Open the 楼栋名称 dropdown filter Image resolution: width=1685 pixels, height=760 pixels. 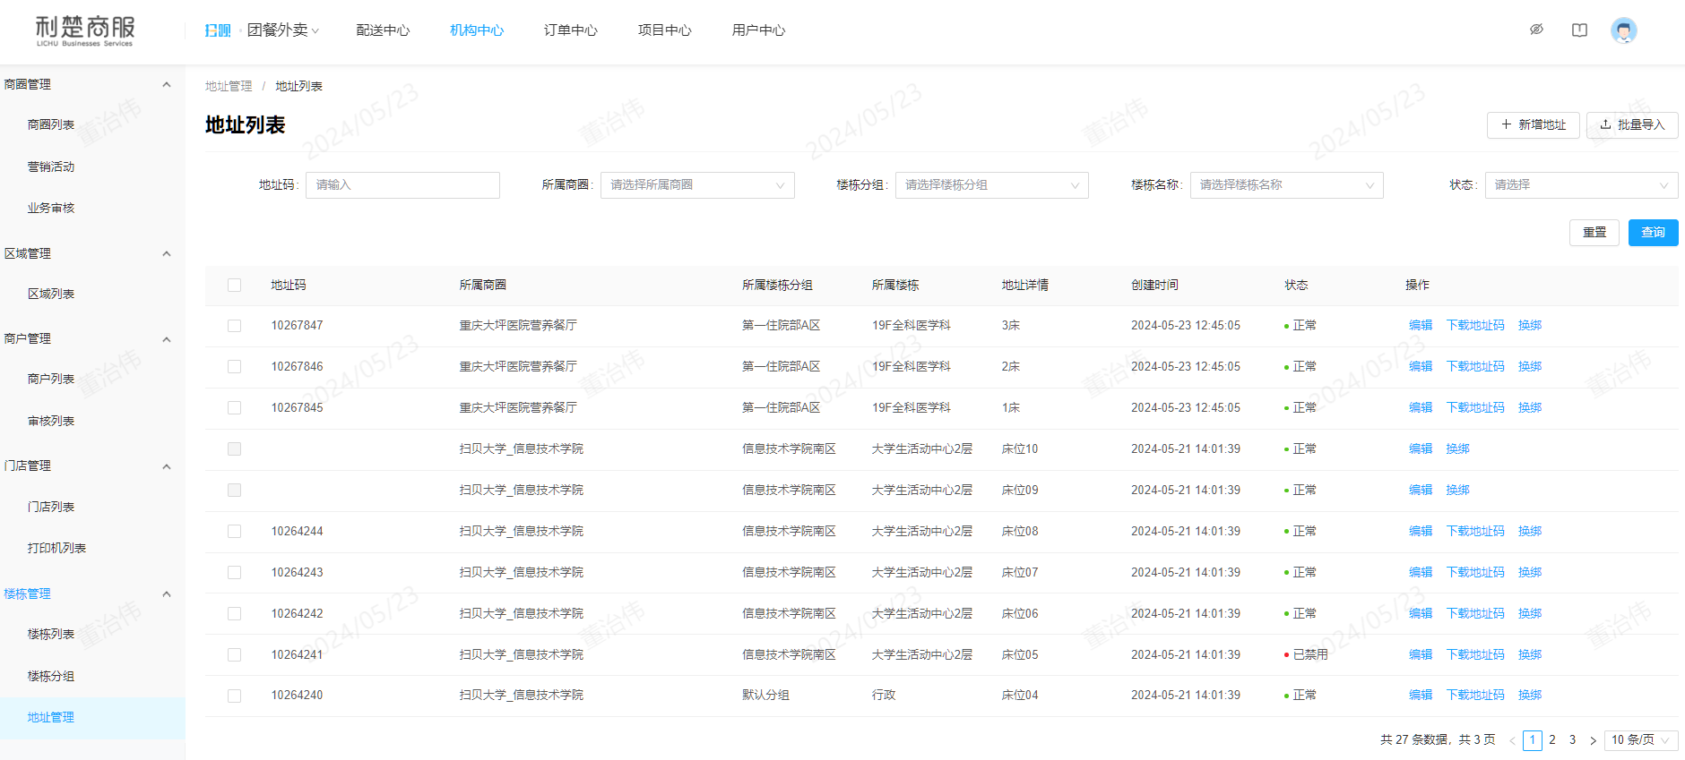(1287, 185)
